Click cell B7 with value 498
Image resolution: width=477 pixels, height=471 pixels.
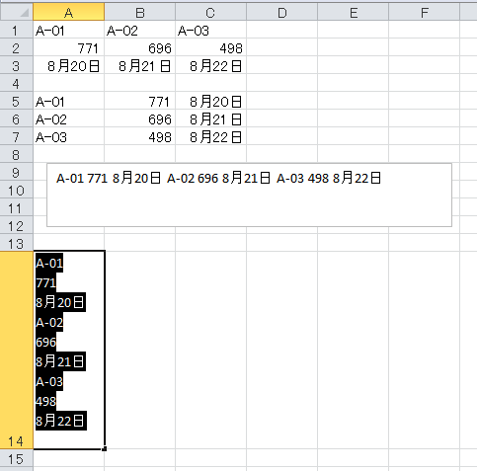click(x=140, y=136)
